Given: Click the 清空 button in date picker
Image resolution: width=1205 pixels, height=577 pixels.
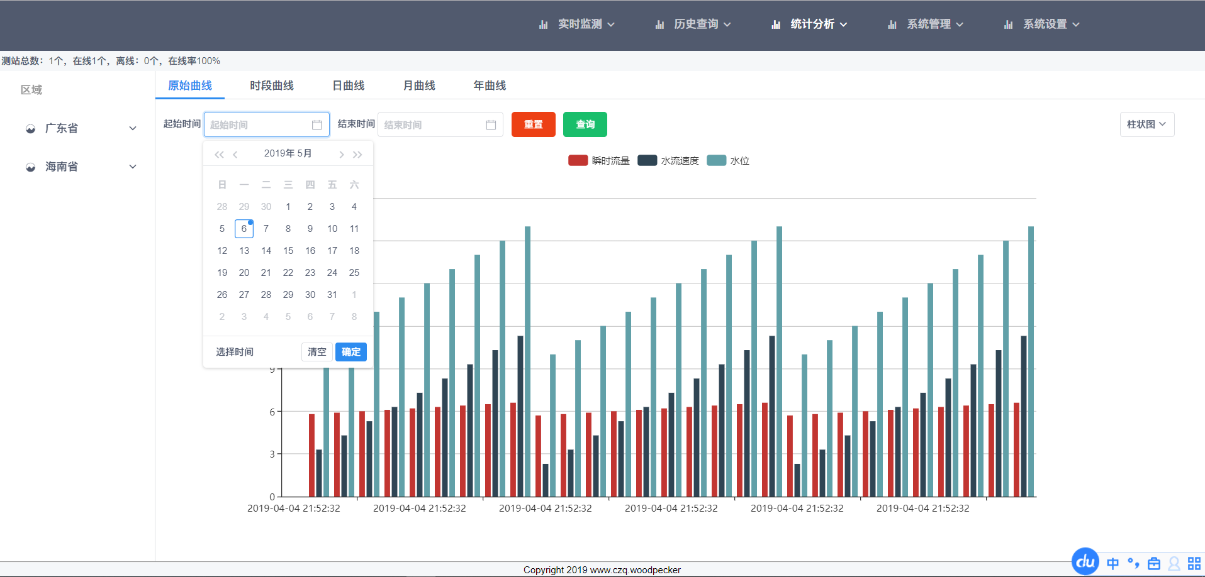Looking at the screenshot, I should (317, 352).
